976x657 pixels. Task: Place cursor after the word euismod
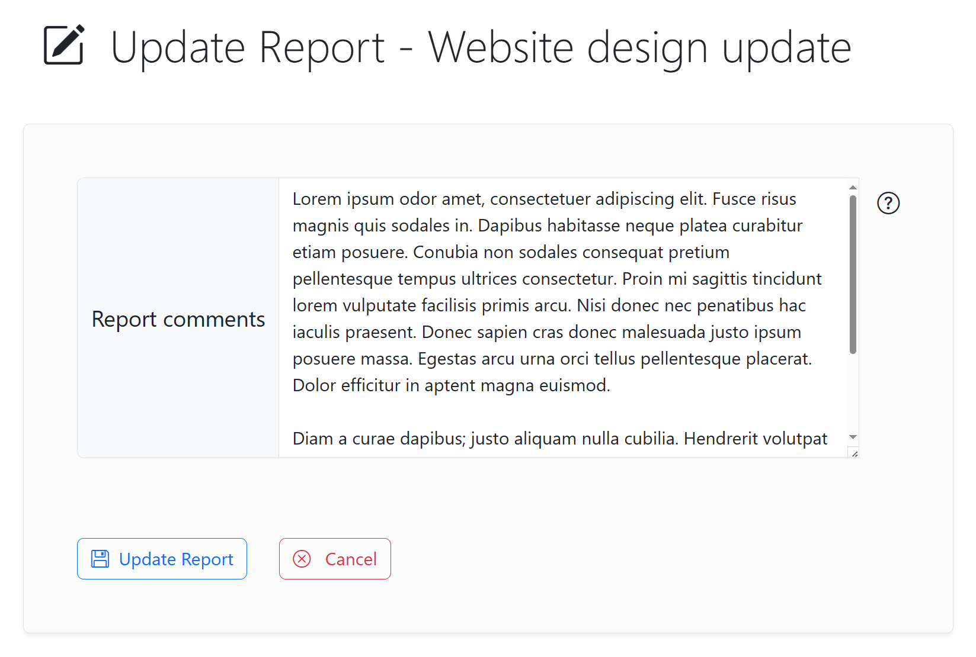611,385
